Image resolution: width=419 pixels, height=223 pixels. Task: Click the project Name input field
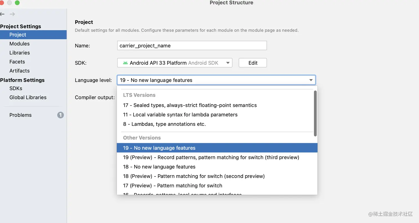click(x=192, y=46)
